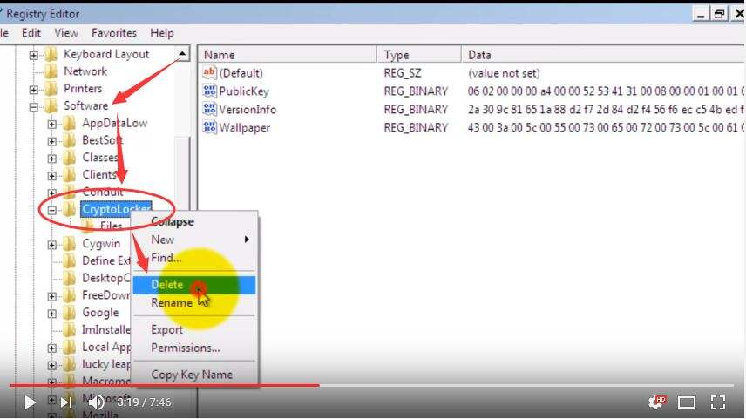The height and width of the screenshot is (419, 746).
Task: Click the Network key folder icon
Action: coord(51,71)
